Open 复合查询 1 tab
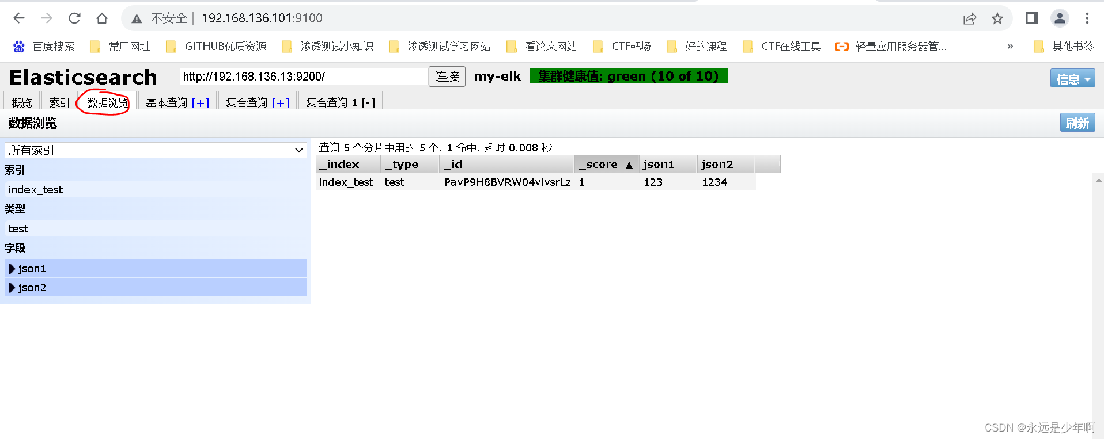 click(x=332, y=102)
